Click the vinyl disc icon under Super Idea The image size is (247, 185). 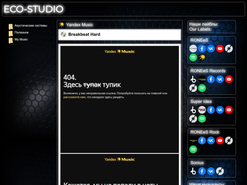point(193,119)
